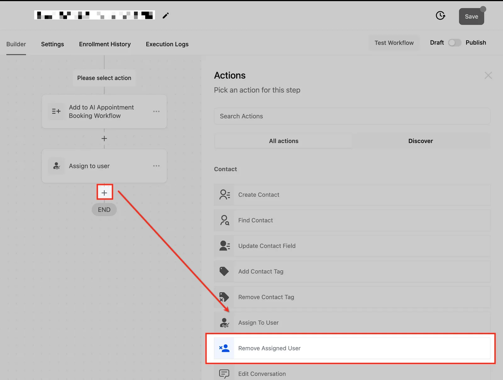The height and width of the screenshot is (380, 503).
Task: Open the Enrollment History tab
Action: [105, 44]
